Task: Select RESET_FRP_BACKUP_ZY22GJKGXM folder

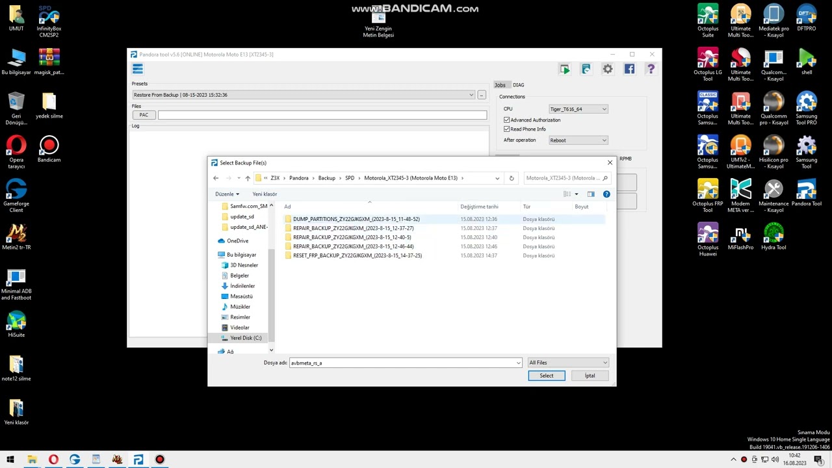Action: (x=356, y=255)
